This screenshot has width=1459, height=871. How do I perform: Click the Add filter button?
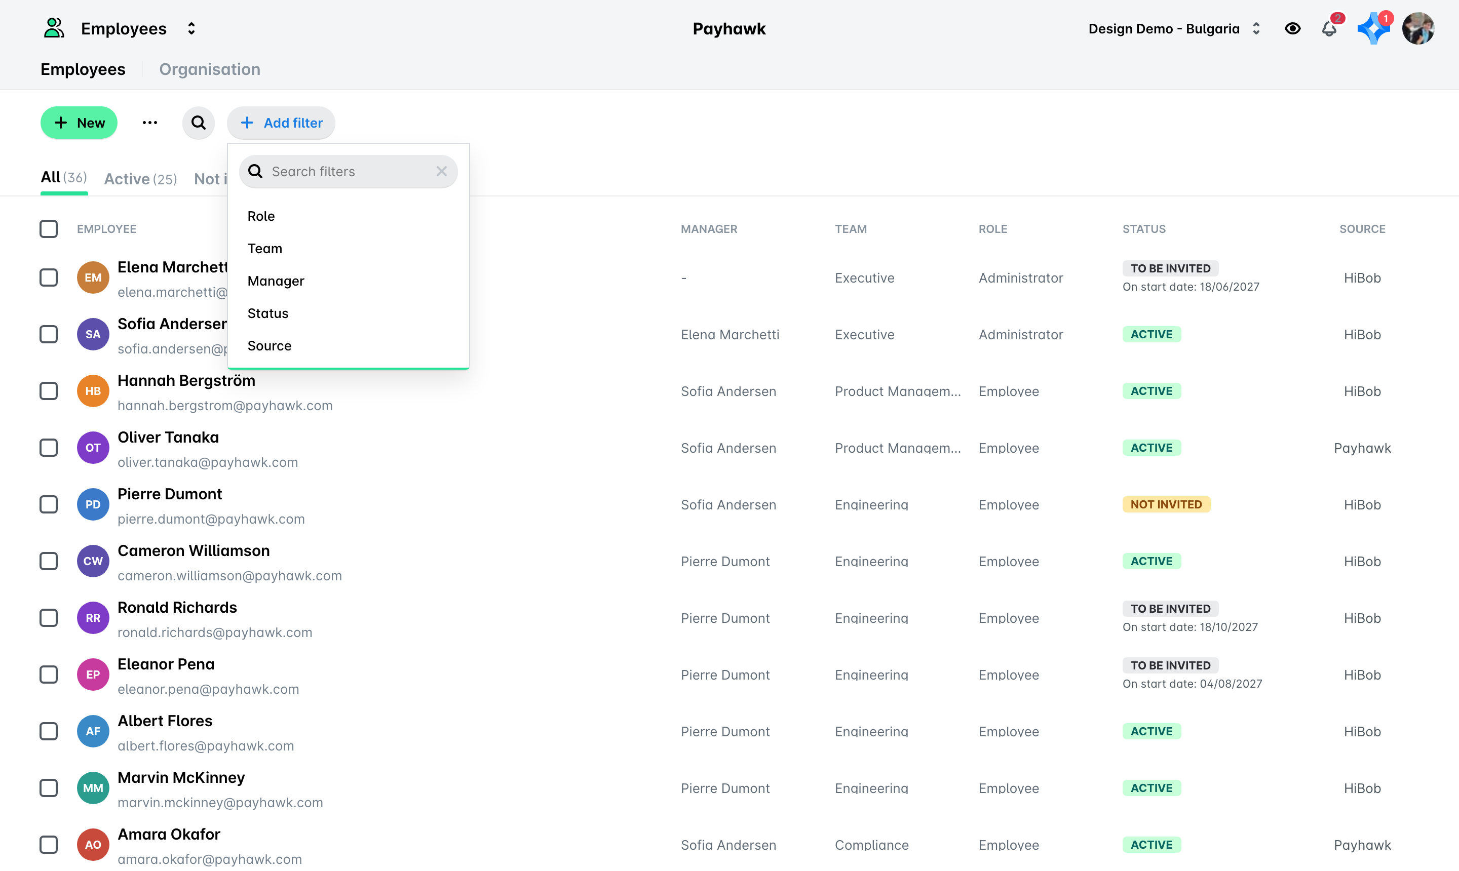[281, 123]
